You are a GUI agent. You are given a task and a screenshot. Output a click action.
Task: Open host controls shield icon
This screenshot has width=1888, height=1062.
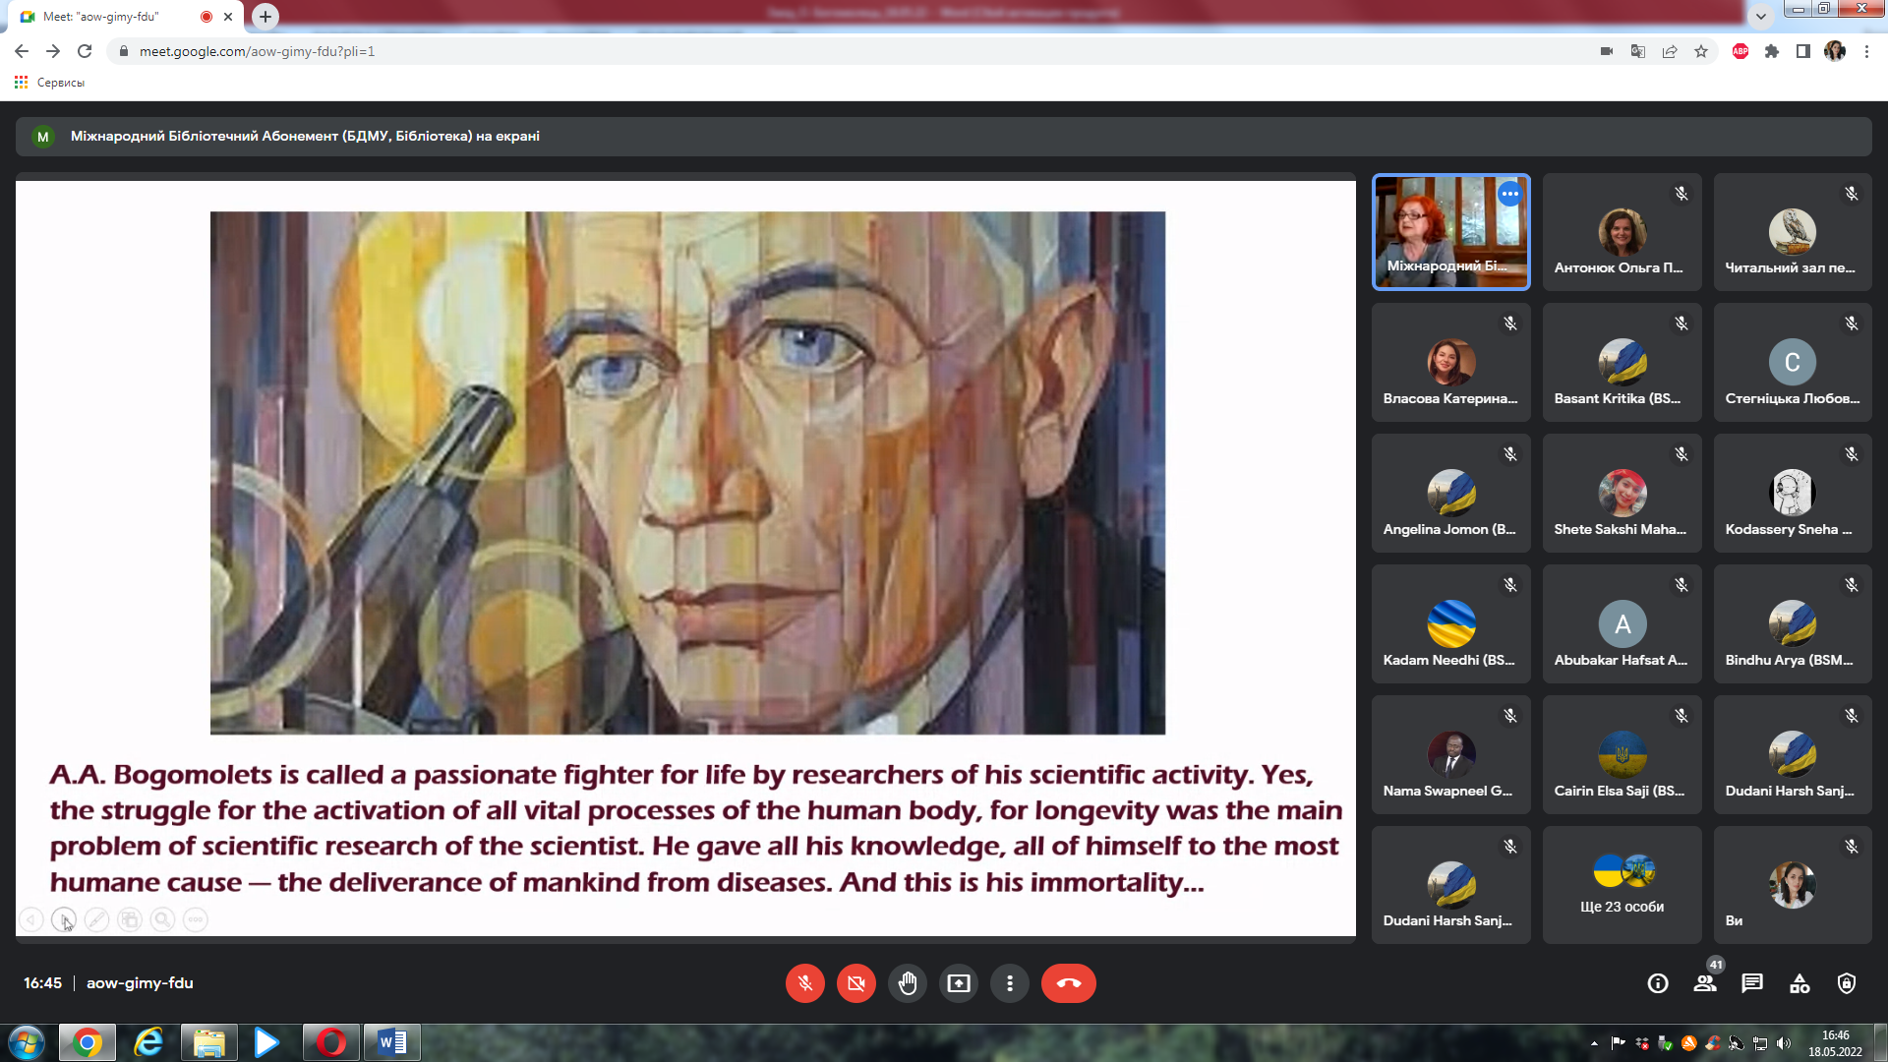[1847, 983]
